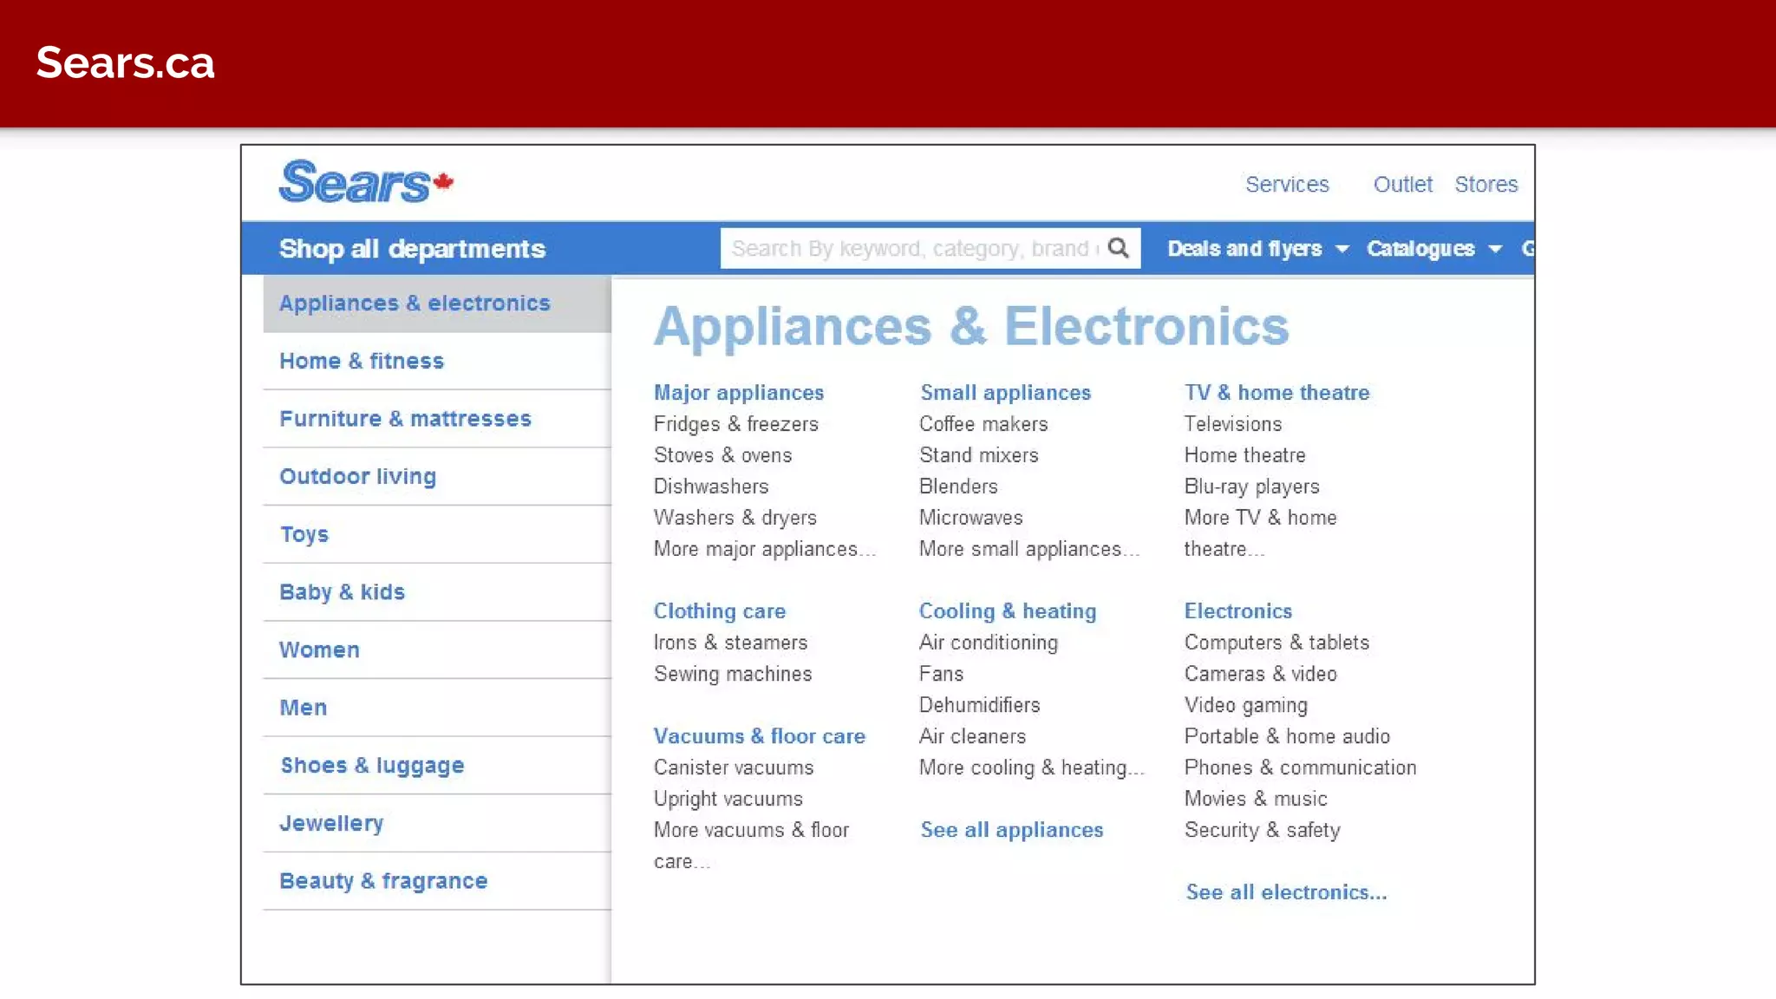Viewport: 1776px width, 999px height.
Task: Select Appliances & electronics department
Action: click(x=415, y=304)
